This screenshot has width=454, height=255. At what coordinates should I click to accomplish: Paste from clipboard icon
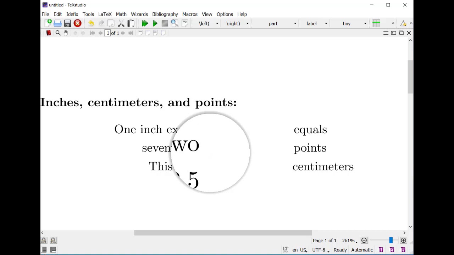pos(131,23)
